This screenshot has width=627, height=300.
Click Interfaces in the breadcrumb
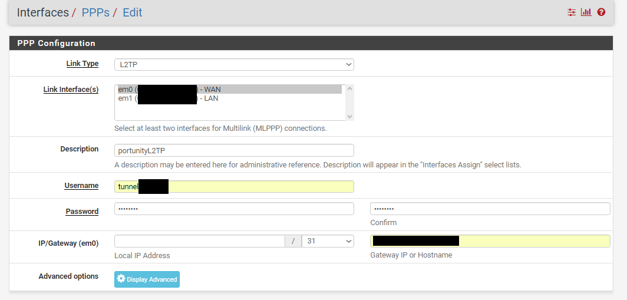click(42, 12)
